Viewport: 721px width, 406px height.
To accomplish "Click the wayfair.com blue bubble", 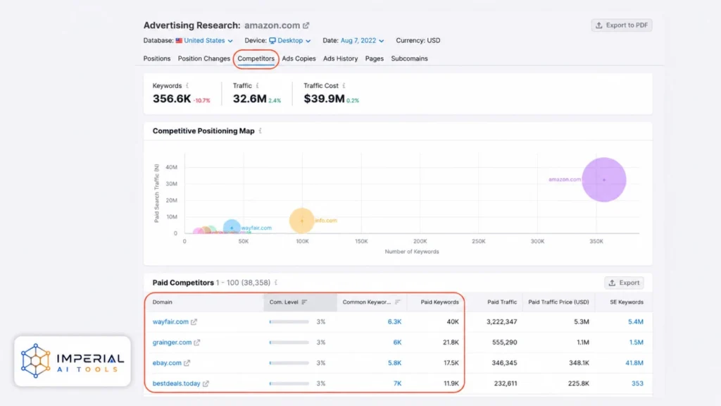I will (x=232, y=228).
